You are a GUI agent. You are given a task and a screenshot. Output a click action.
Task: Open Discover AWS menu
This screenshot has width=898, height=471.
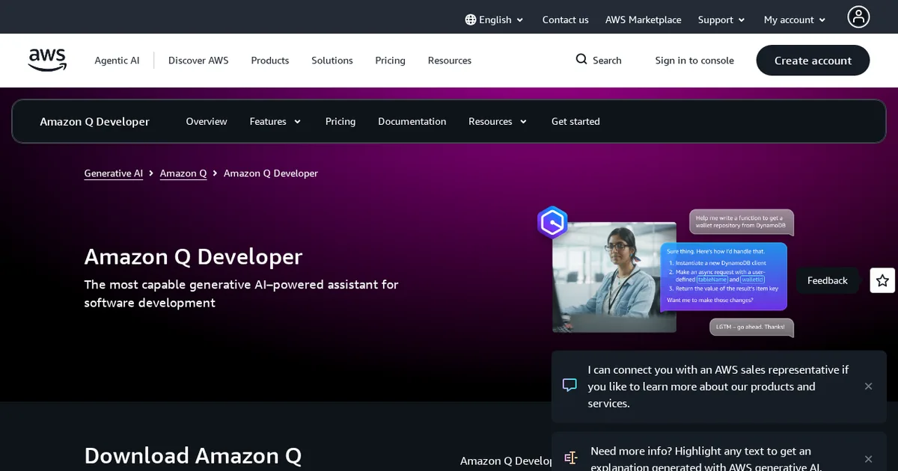[x=198, y=61]
